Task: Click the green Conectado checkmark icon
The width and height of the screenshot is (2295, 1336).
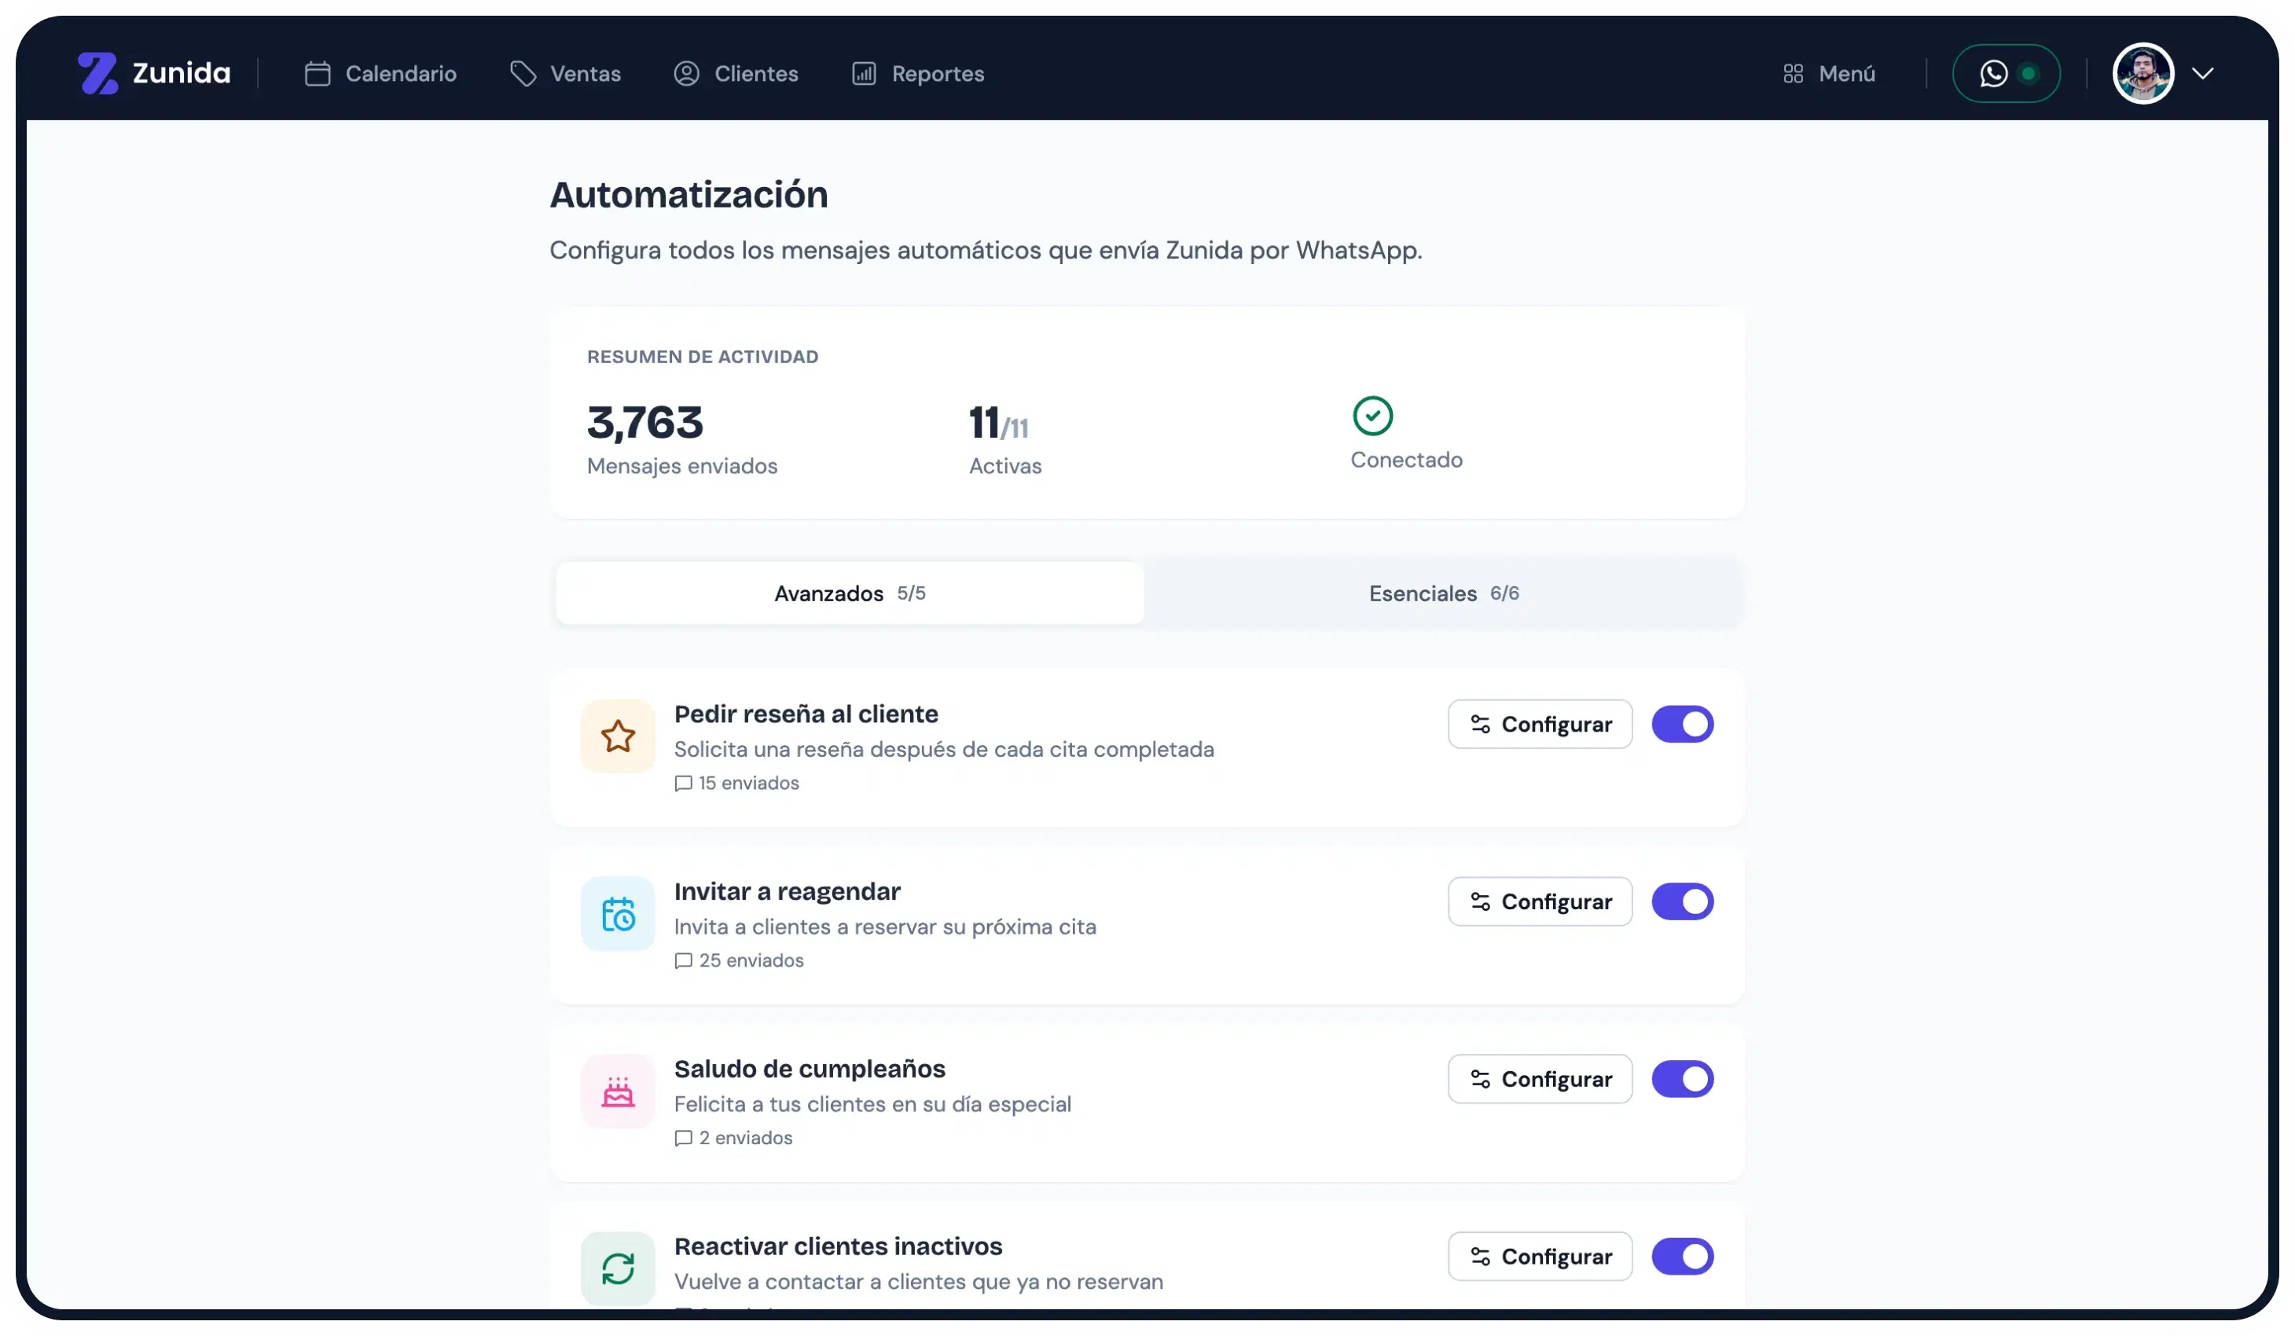Action: point(1372,417)
